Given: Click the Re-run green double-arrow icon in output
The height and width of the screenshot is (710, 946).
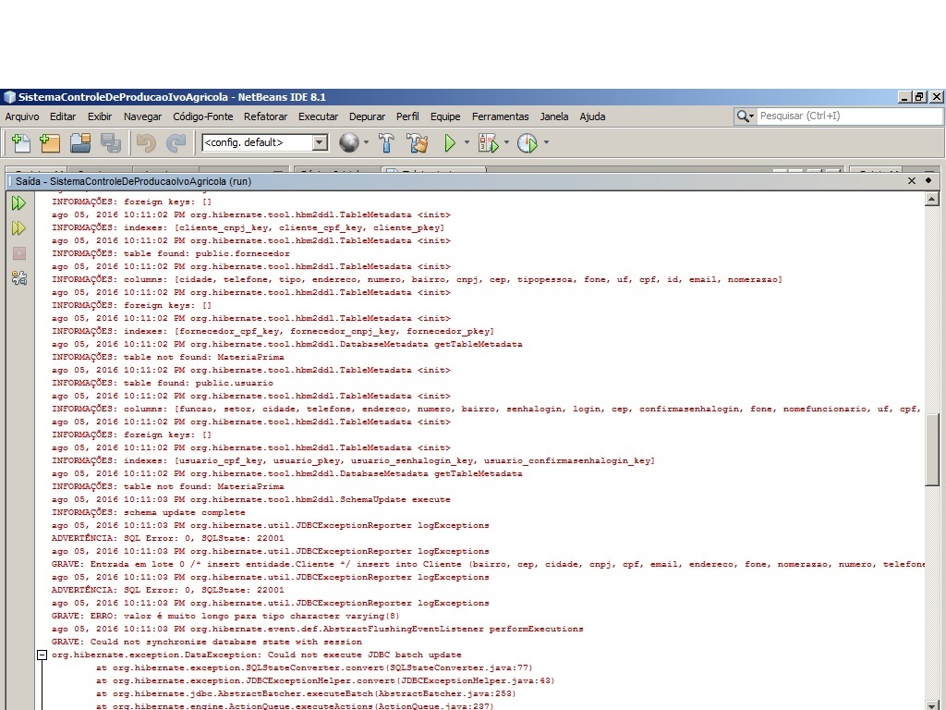Looking at the screenshot, I should tap(18, 203).
